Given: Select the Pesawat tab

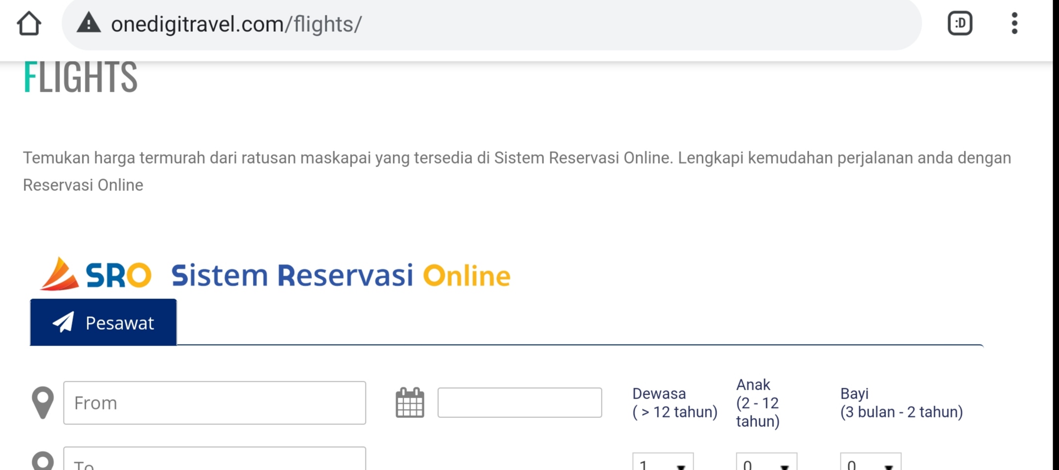Looking at the screenshot, I should pos(103,322).
